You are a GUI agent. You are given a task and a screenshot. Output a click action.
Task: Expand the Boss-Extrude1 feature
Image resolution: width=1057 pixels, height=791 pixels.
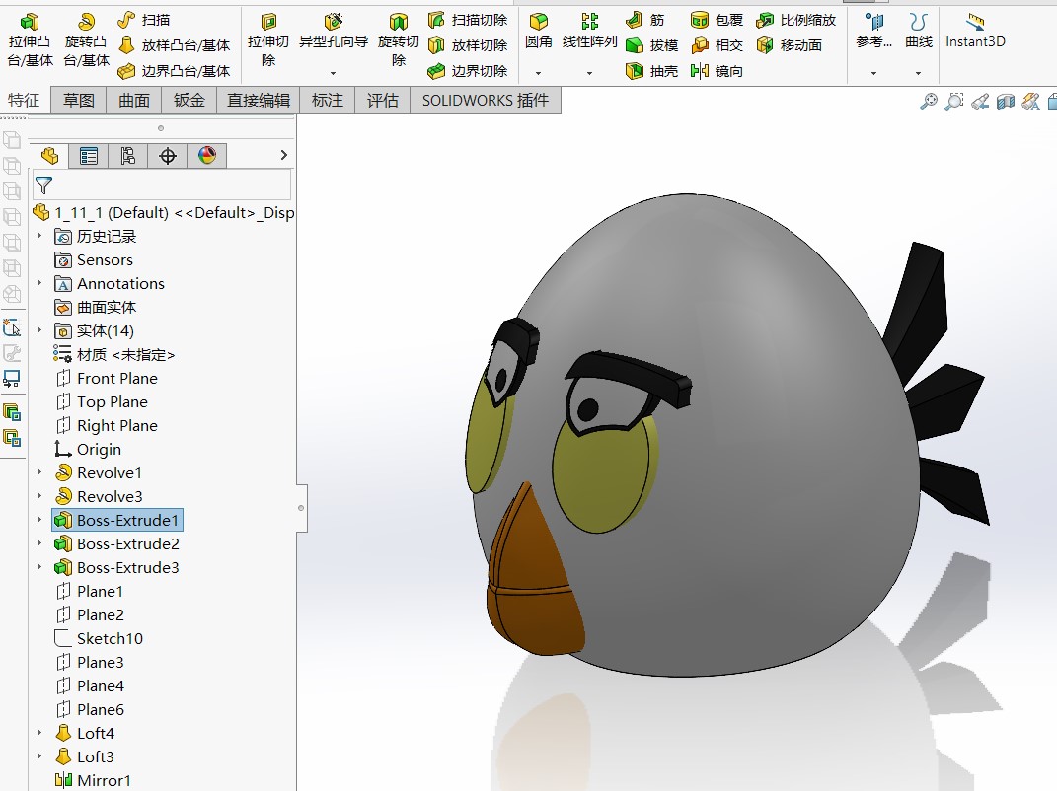pos(39,520)
